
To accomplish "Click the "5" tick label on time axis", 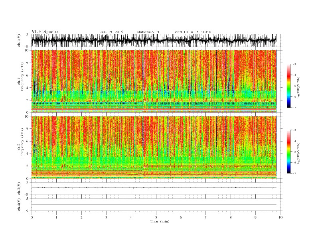I will (x=156, y=217).
